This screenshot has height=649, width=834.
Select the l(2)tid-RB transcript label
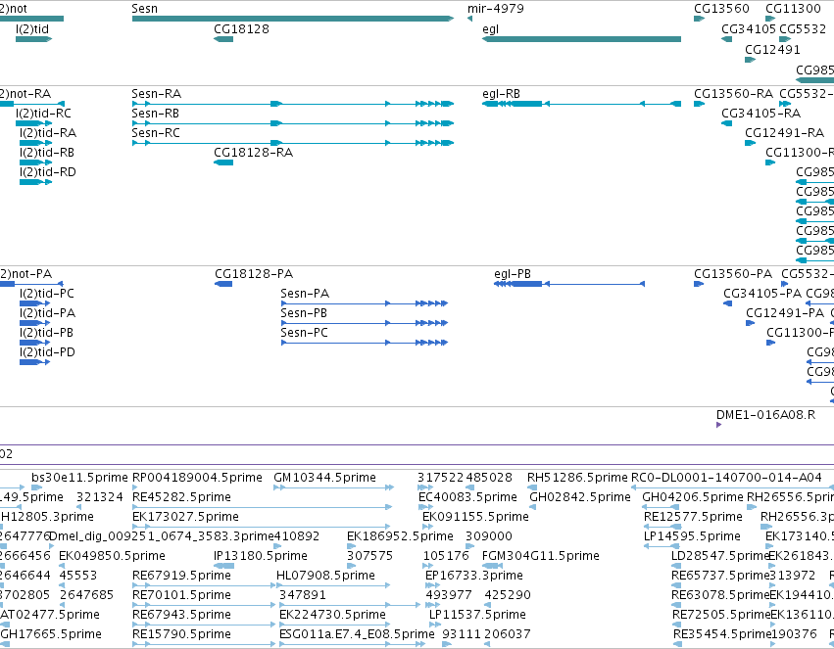click(x=47, y=153)
